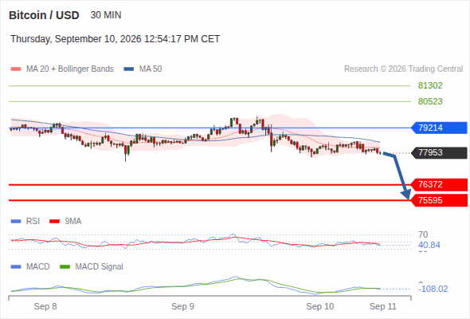Click the MA 50 blue legend swatch
470x319 pixels.
[x=129, y=69]
